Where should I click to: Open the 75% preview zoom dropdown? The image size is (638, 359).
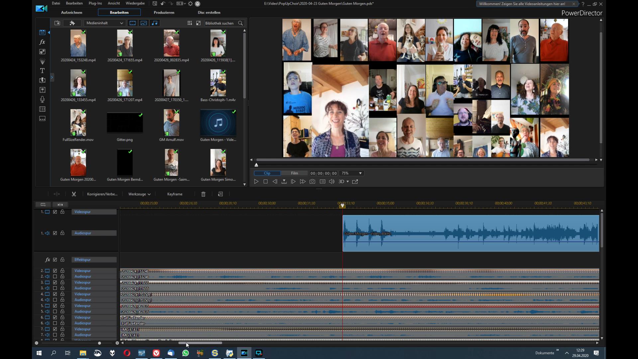pos(360,173)
